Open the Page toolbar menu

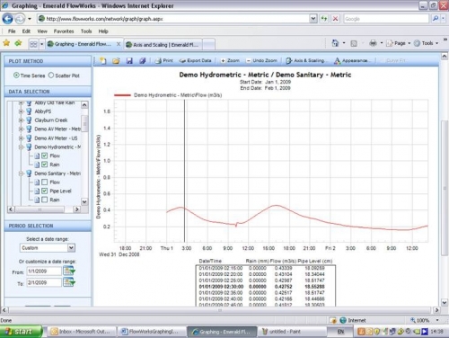click(x=398, y=43)
